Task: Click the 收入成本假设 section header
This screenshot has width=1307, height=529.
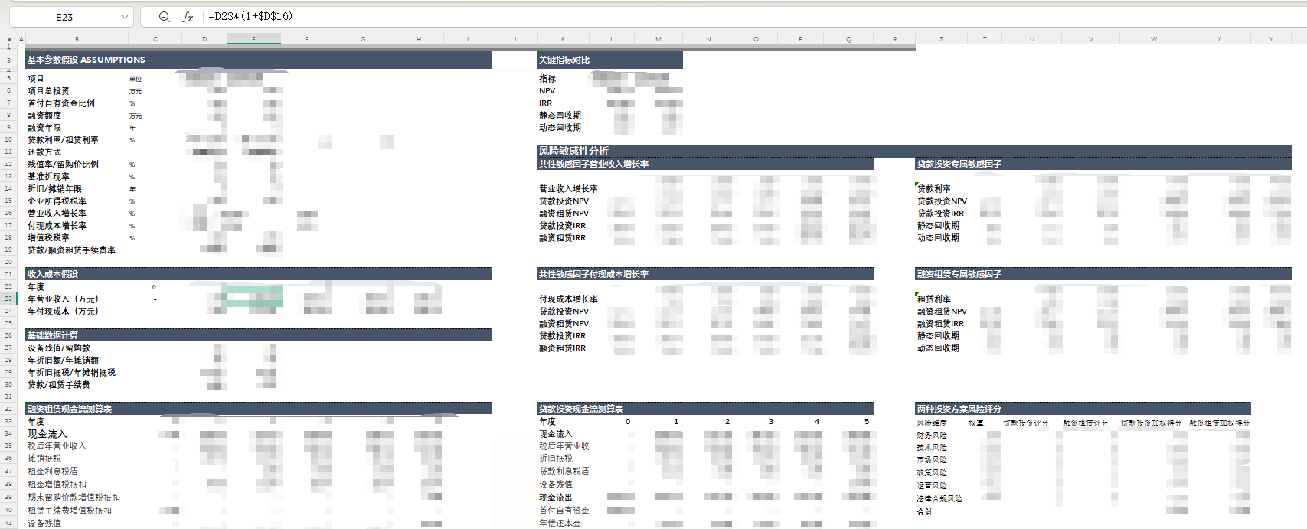Action: click(53, 274)
